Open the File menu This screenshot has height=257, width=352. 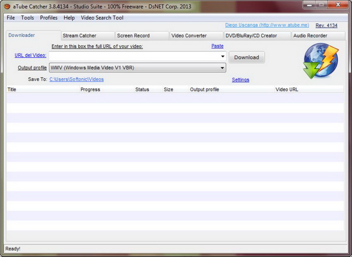coord(10,18)
